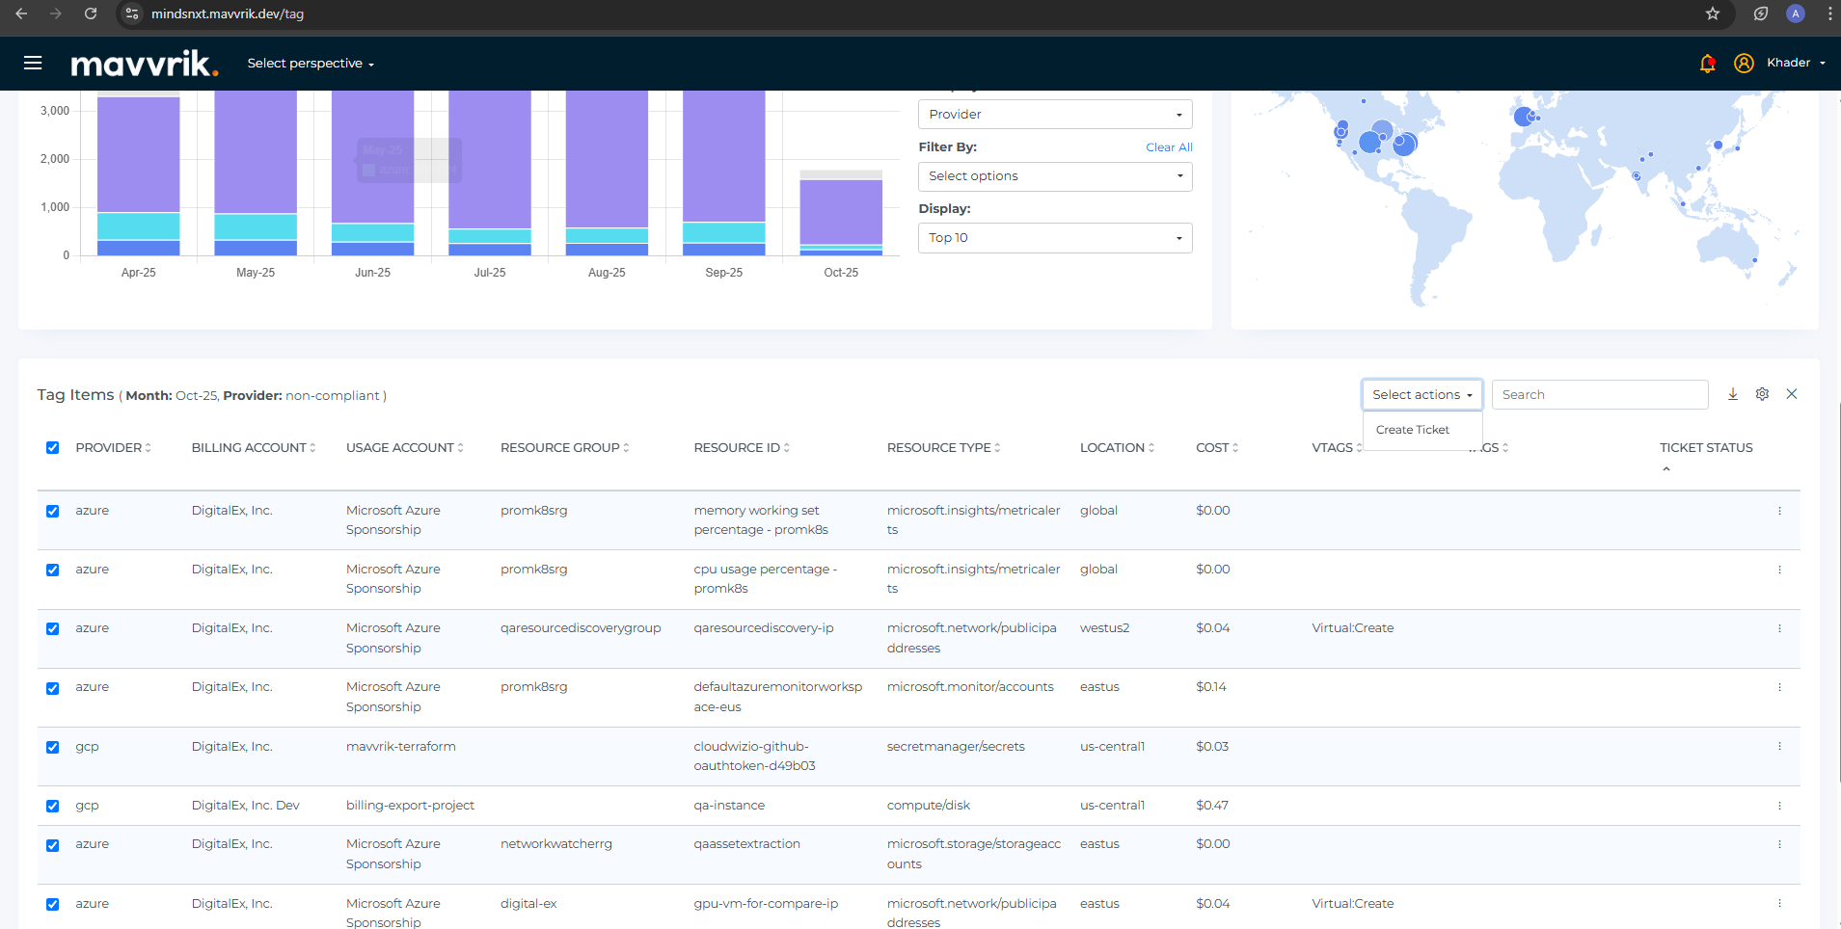Click the Oct-25 purple bar segment
The image size is (1841, 929).
coord(841,212)
